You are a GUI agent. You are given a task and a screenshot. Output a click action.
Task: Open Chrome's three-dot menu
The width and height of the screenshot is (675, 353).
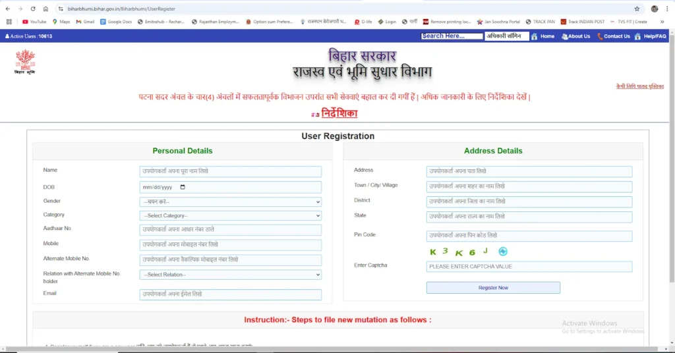[667, 9]
